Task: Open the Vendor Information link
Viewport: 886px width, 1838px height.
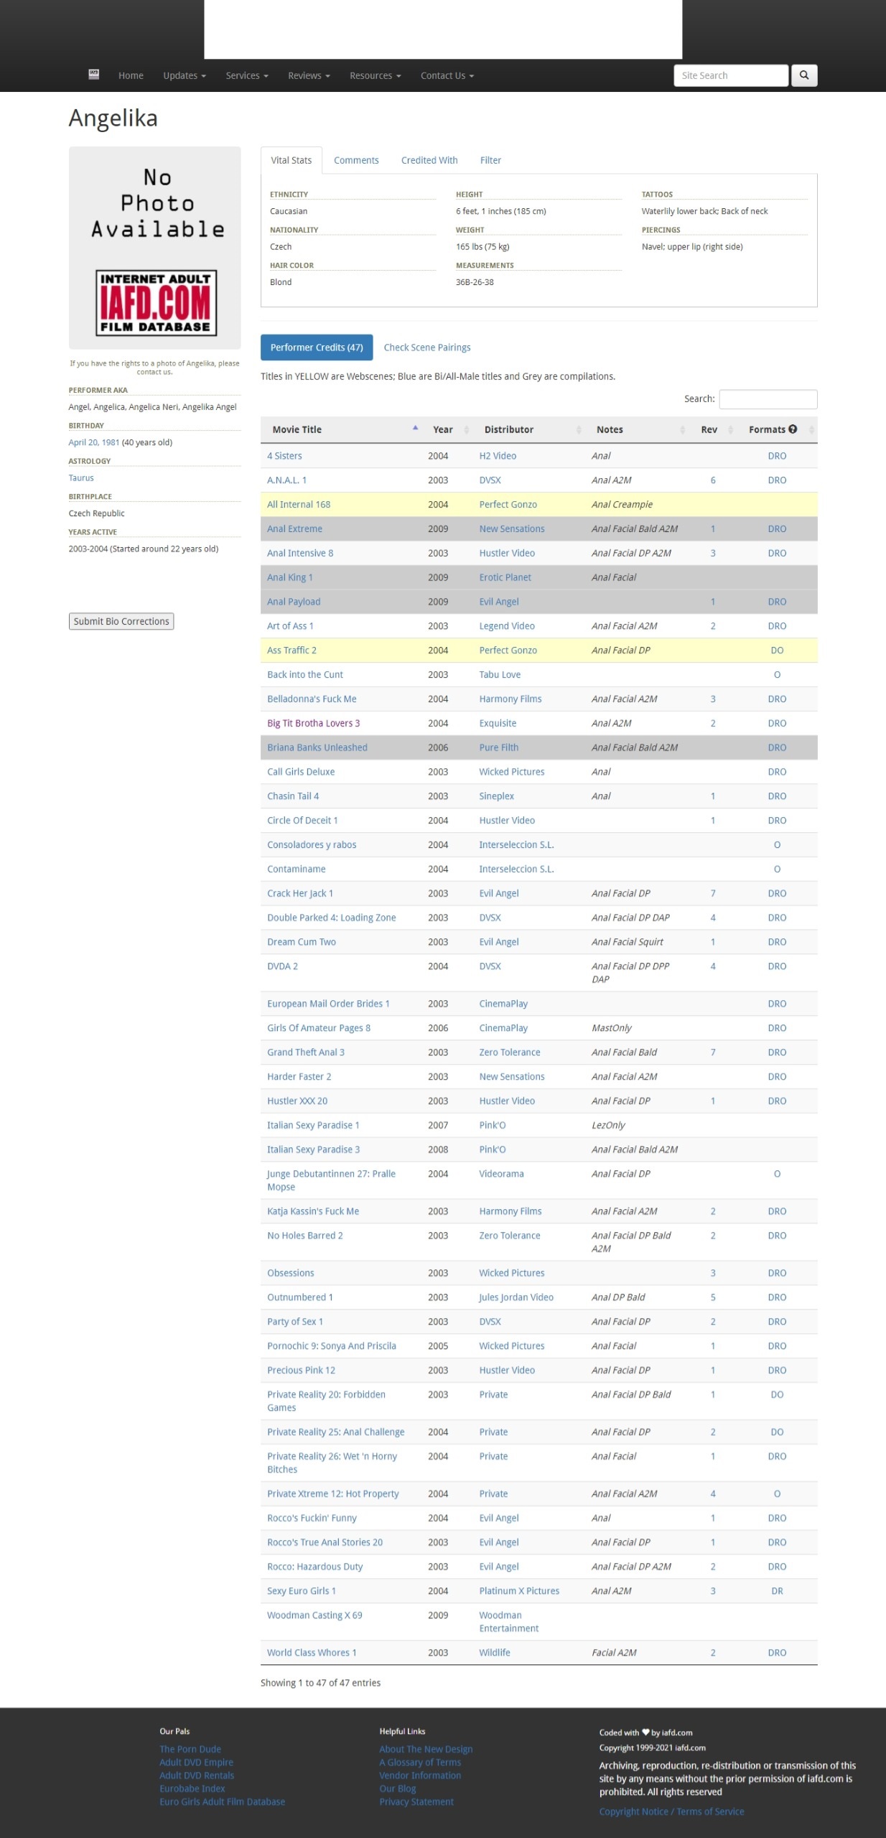Action: [x=420, y=1776]
